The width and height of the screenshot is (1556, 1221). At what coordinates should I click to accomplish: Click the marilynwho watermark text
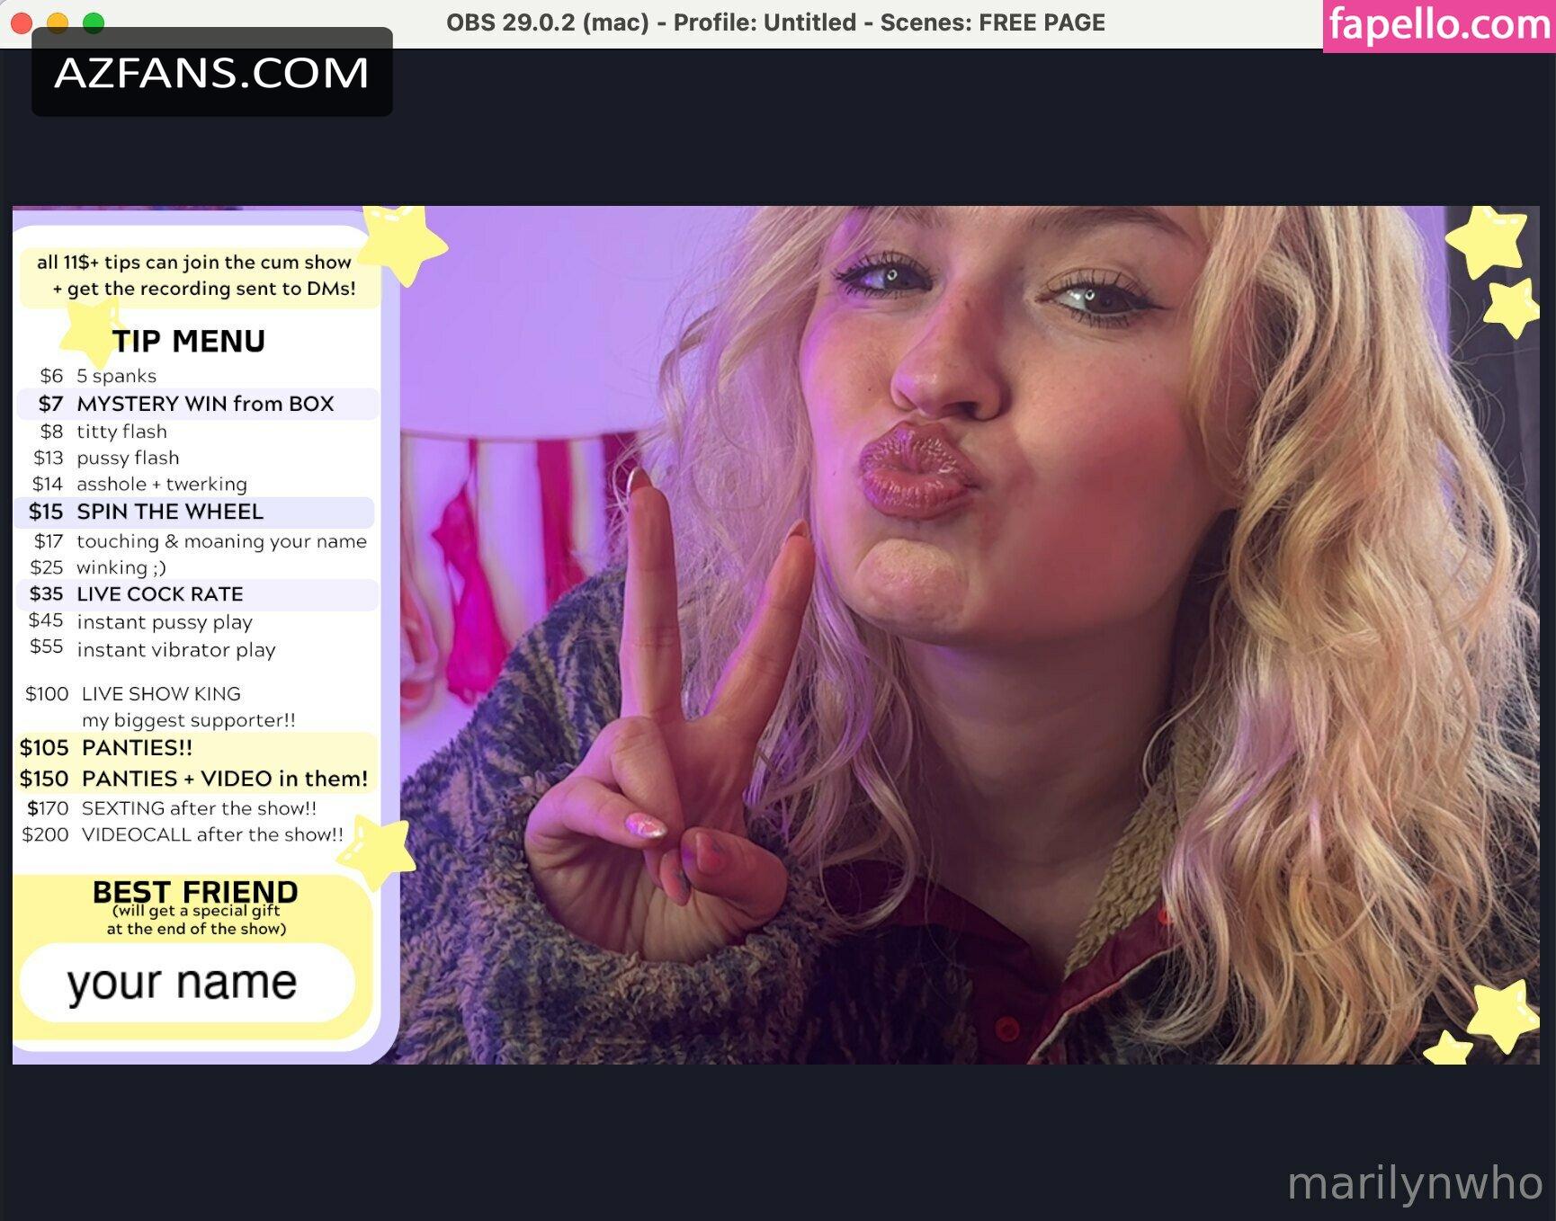click(1414, 1183)
